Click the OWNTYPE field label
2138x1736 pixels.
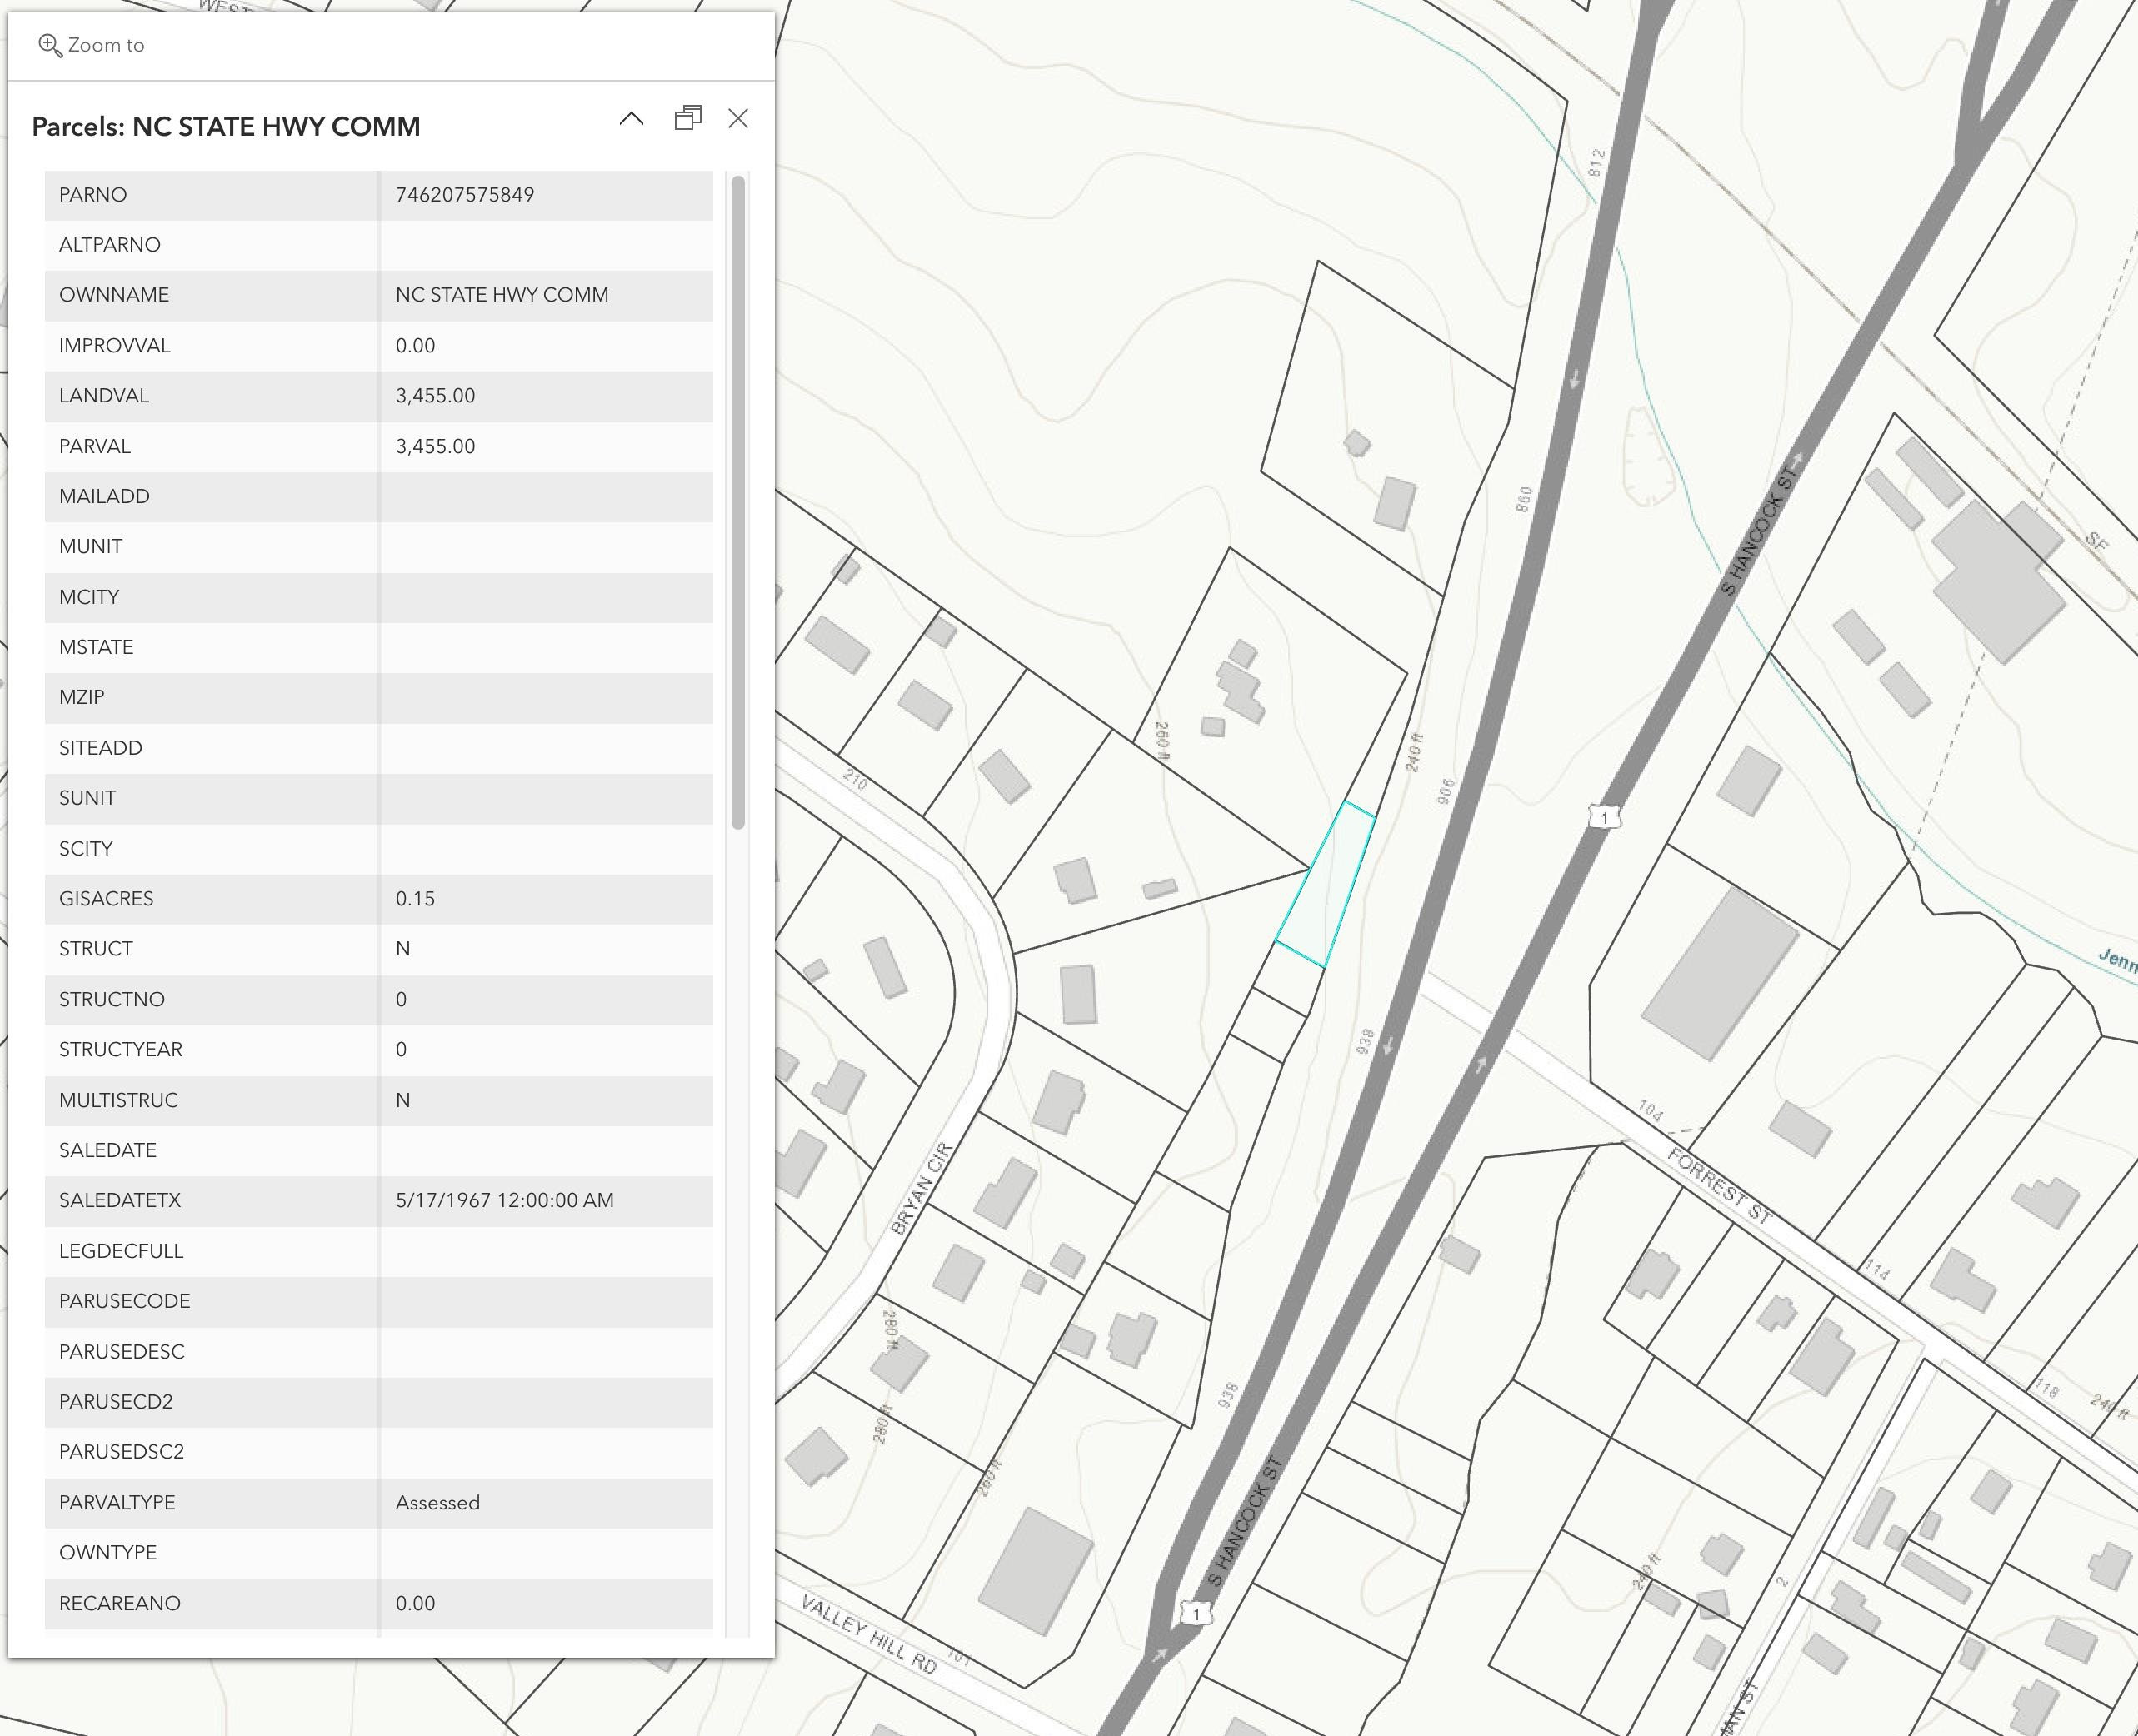[x=108, y=1553]
